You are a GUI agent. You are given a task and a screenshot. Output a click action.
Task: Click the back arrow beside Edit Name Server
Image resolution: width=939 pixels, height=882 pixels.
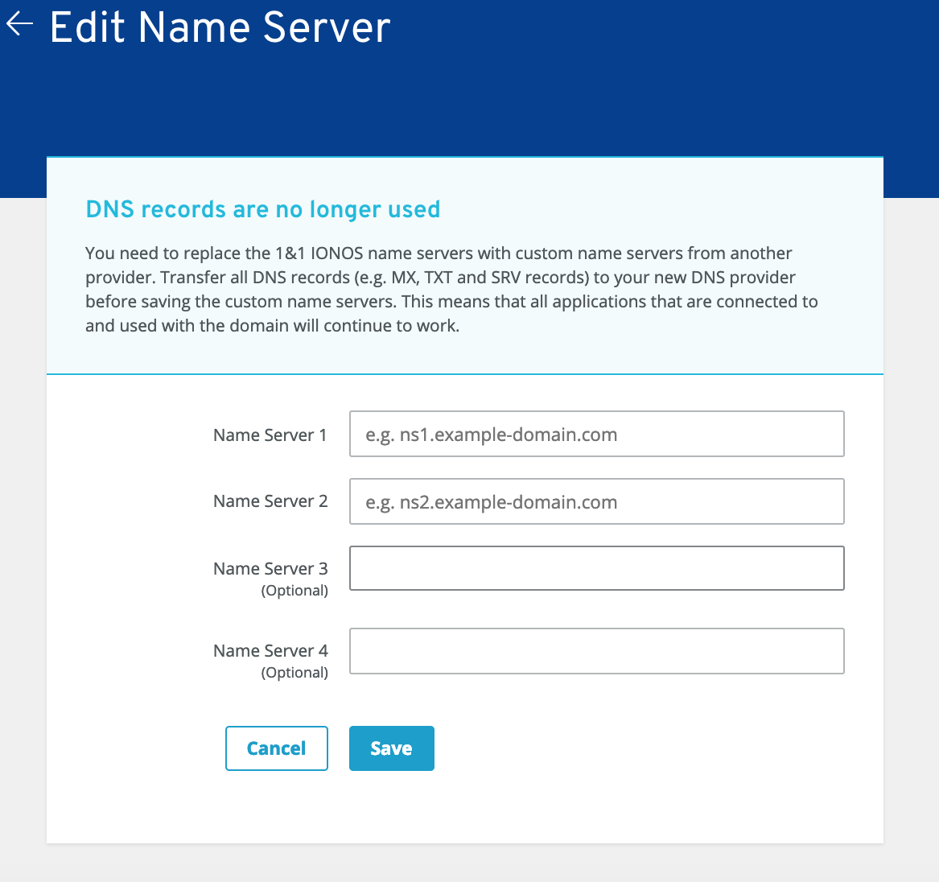tap(19, 25)
